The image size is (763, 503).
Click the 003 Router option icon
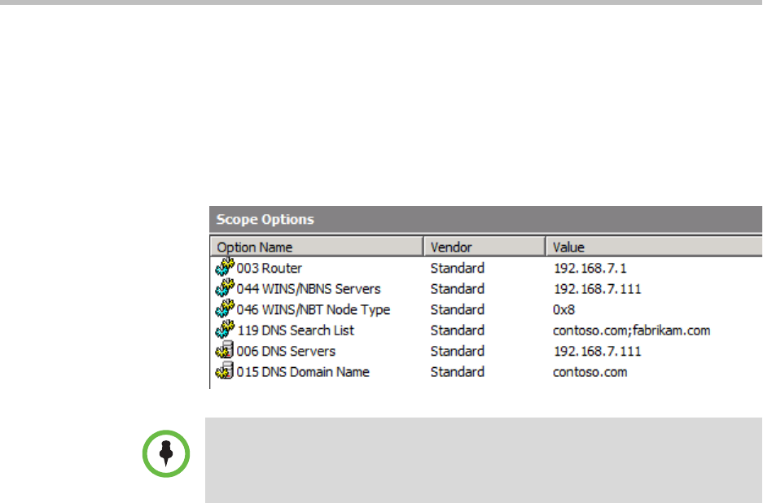(x=225, y=268)
